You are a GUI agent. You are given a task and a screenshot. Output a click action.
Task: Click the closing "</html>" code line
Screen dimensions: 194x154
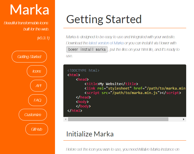pyautogui.click(x=75, y=110)
